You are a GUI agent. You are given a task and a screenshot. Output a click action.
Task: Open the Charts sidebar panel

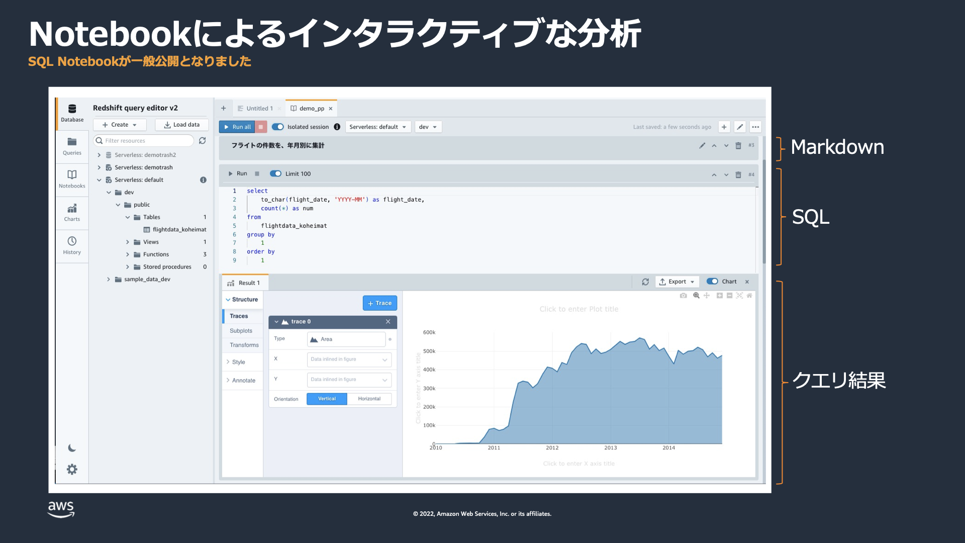[x=72, y=212]
